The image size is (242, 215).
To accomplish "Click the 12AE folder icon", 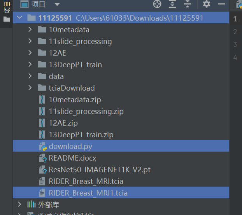I will pyautogui.click(x=42, y=53).
